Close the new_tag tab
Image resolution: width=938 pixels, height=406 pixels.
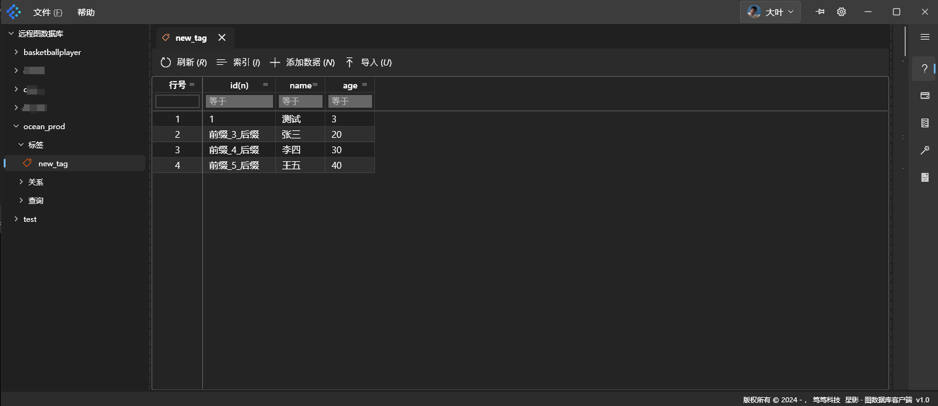(x=222, y=38)
